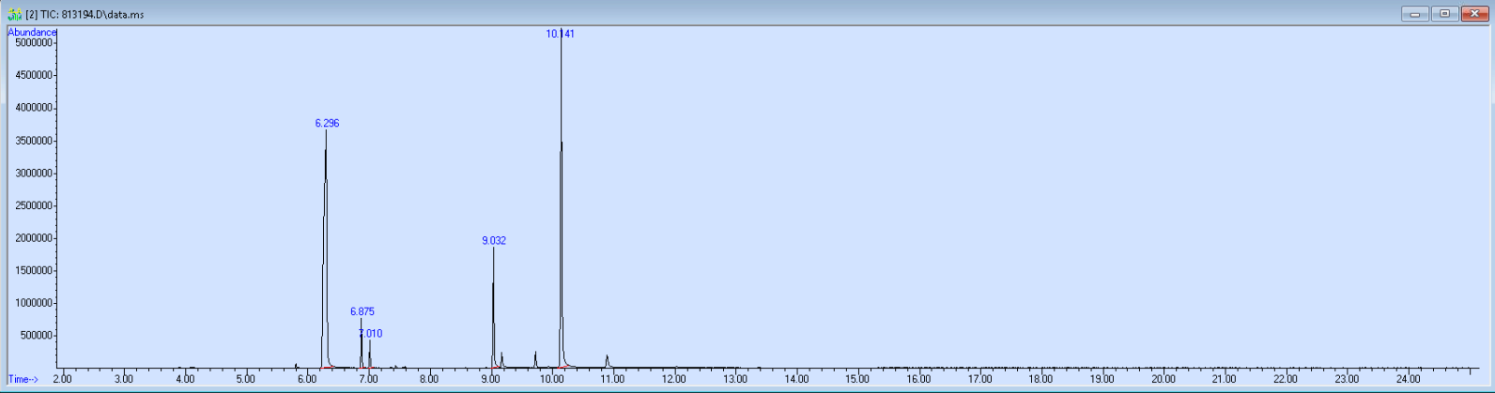
Task: Minimize the TIC chromatogram window
Action: click(x=1414, y=13)
